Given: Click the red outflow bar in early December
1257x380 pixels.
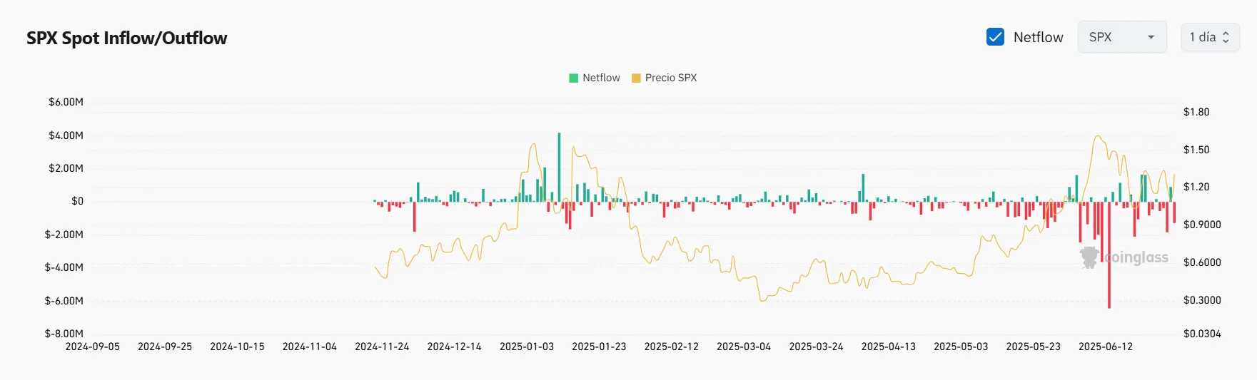Looking at the screenshot, I should tap(414, 216).
